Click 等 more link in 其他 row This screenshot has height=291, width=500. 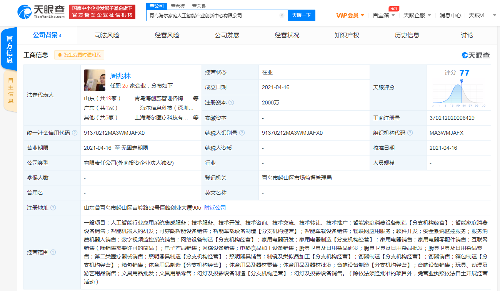pos(196,117)
